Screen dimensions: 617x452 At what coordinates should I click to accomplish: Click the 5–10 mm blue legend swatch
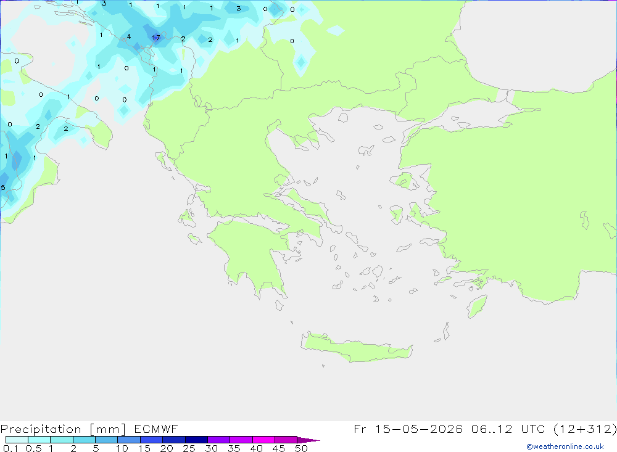[107, 440]
